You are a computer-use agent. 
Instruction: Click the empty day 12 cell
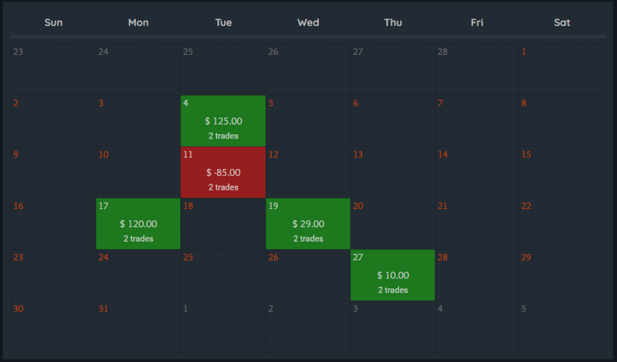[308, 172]
